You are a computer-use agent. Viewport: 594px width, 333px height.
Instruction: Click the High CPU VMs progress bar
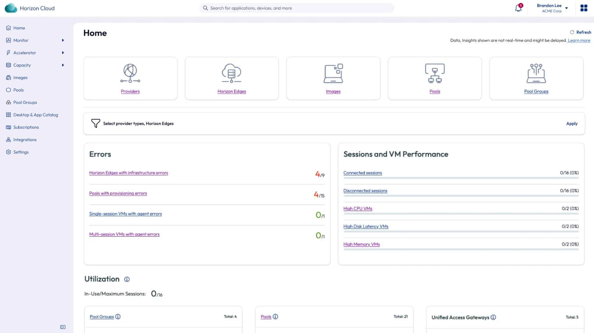(x=461, y=214)
